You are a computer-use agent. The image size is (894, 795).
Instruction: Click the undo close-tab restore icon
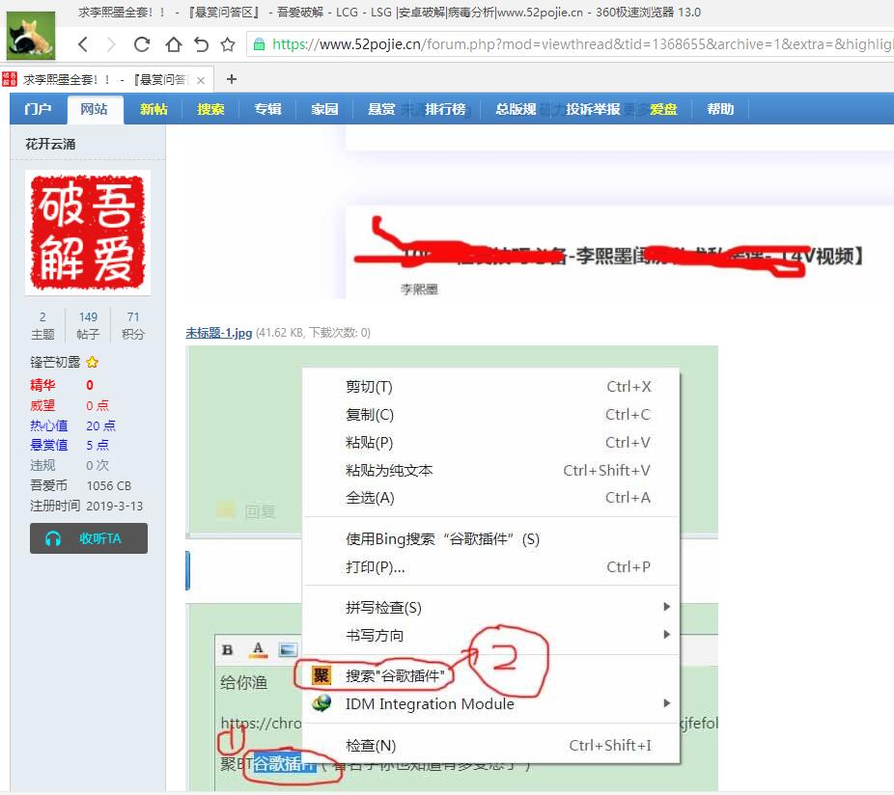[x=201, y=44]
